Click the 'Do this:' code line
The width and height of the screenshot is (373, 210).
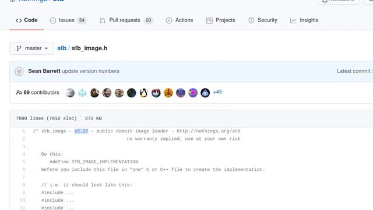(52, 154)
